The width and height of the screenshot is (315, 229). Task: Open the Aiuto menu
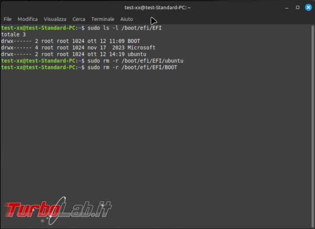click(126, 19)
